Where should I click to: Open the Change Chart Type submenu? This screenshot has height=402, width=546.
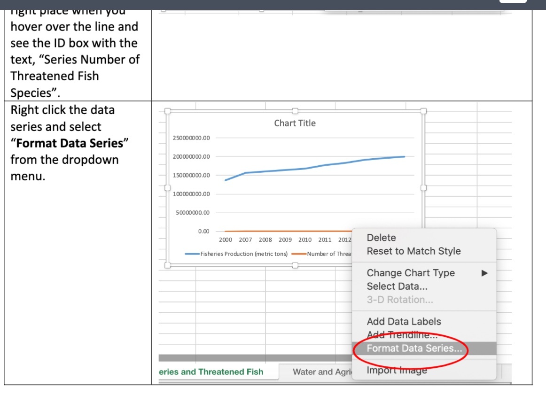click(424, 273)
